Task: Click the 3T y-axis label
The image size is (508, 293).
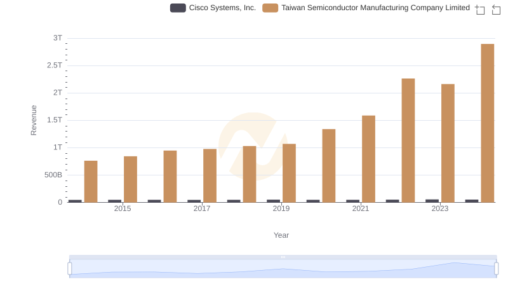Action: pyautogui.click(x=58, y=38)
